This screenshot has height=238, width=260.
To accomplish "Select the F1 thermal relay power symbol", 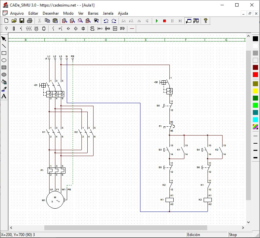I will coord(56,170).
